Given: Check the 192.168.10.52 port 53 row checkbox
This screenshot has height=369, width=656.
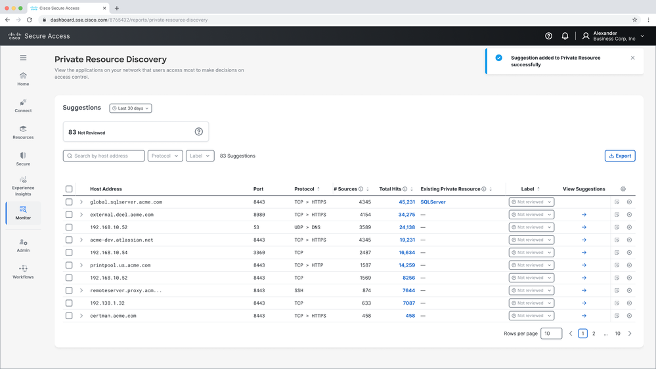Looking at the screenshot, I should (x=69, y=227).
